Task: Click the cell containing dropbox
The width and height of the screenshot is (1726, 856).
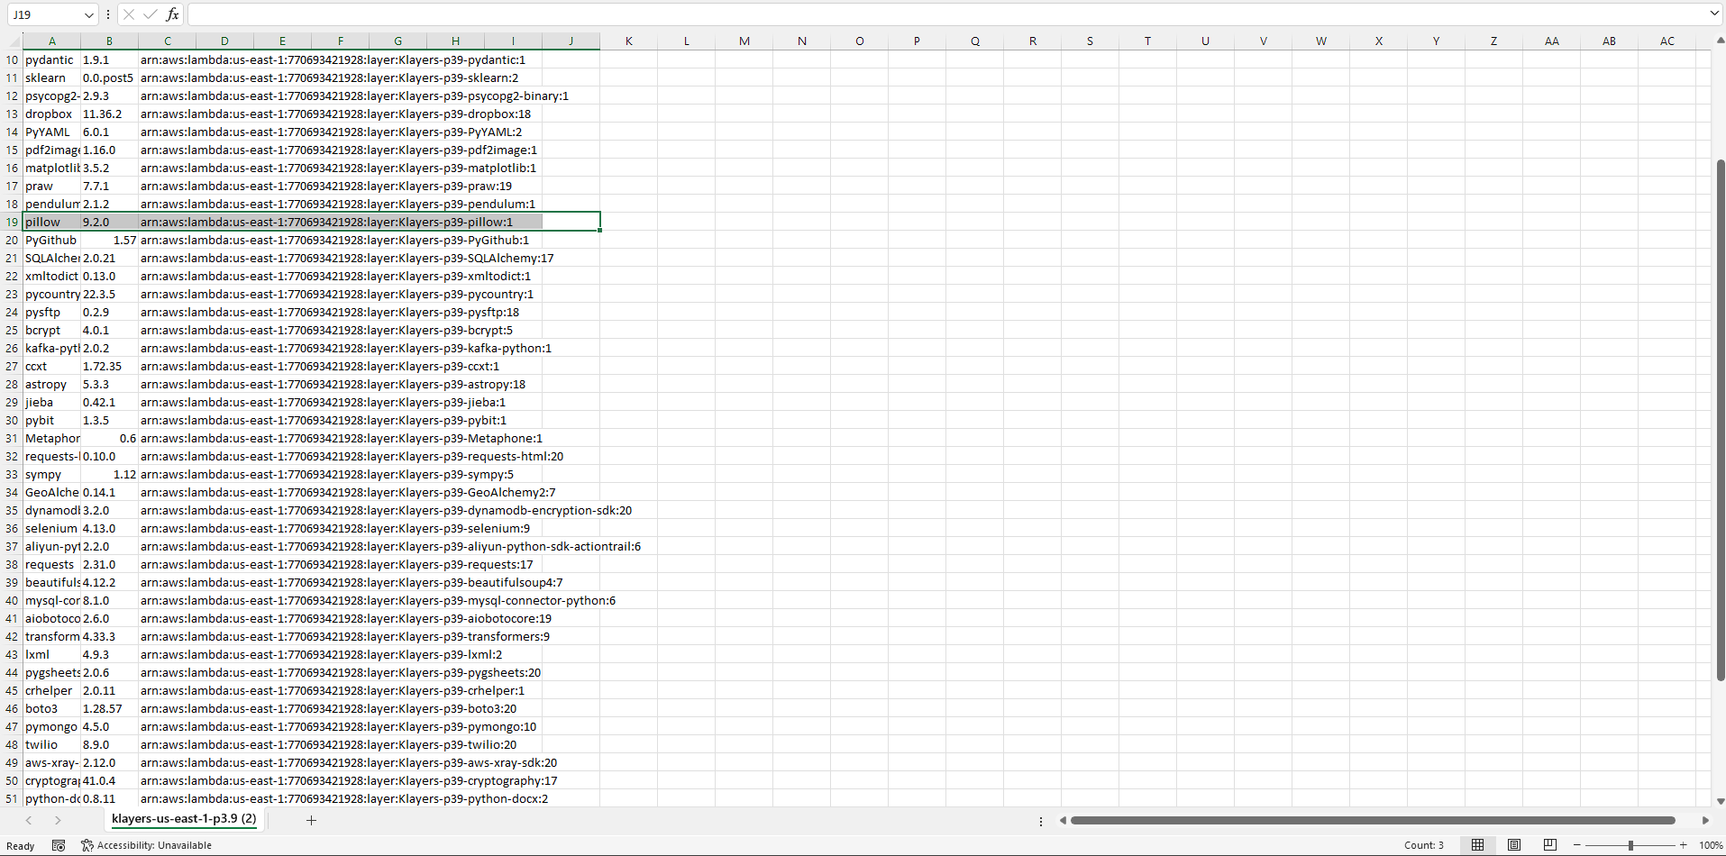Action: click(52, 114)
